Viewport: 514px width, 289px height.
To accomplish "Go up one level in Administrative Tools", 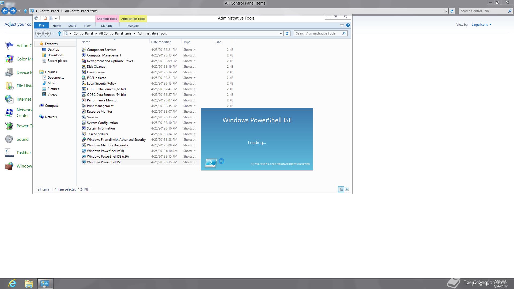I will [x=59, y=33].
